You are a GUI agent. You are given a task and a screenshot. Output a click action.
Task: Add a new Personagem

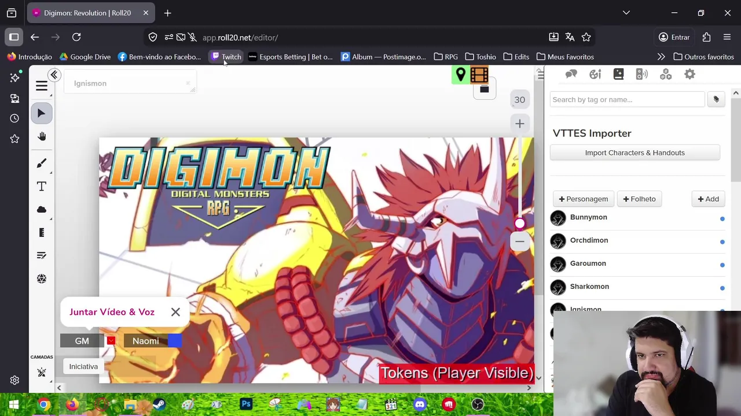click(583, 199)
